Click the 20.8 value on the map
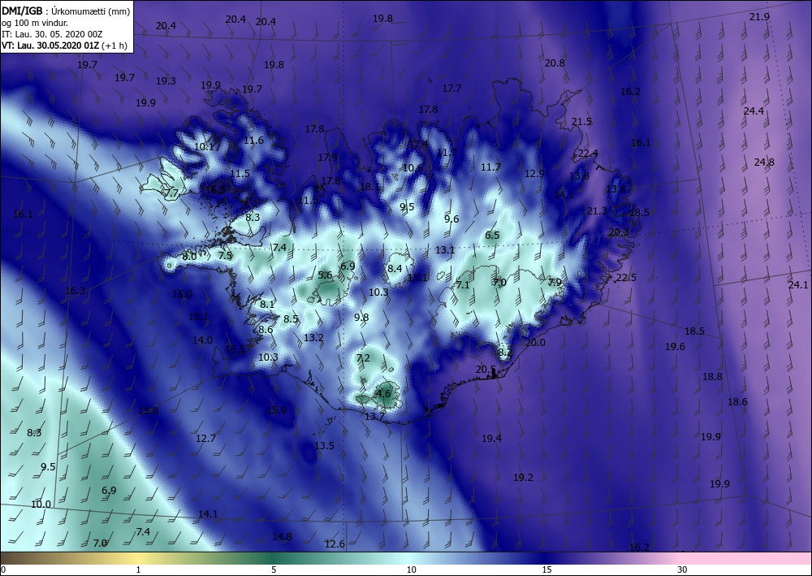812x576 pixels. point(555,63)
